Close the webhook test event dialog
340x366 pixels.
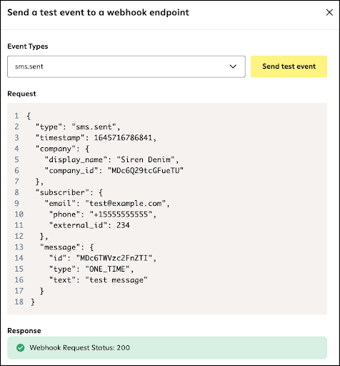(329, 12)
